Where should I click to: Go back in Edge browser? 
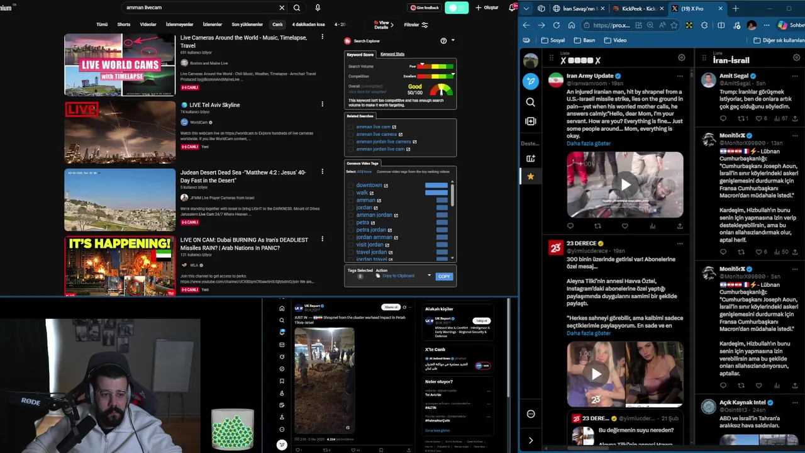pyautogui.click(x=526, y=25)
